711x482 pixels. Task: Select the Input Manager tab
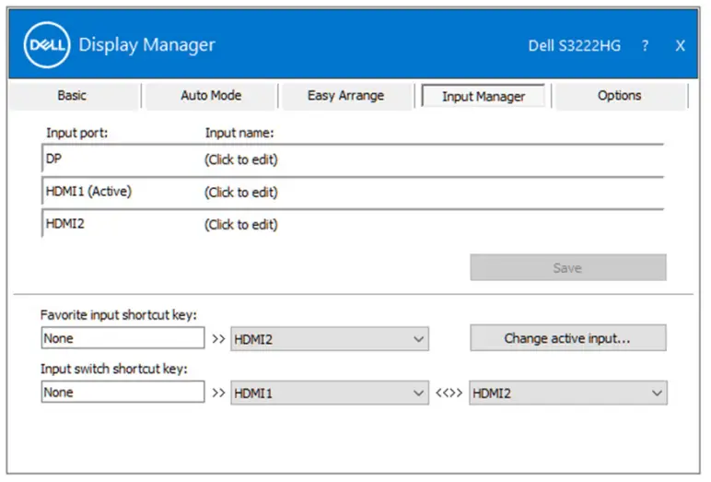(x=484, y=96)
